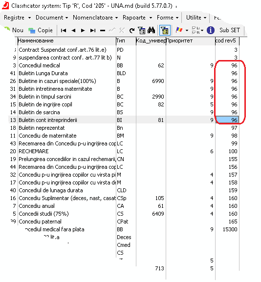This screenshot has height=282, width=261.
Task: Go to next record
Action: coord(83,30)
